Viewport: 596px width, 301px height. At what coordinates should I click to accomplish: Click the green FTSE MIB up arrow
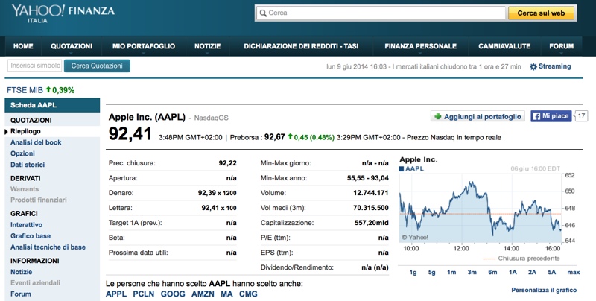[x=49, y=90]
